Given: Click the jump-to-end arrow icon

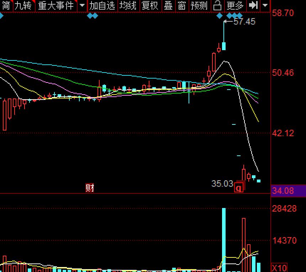Looking at the screenshot, I should pos(253,6).
